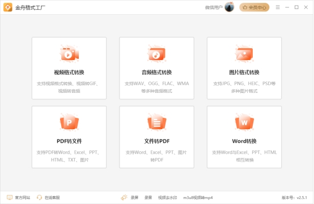
Task: Click the description 支持PDF转Word, Excel, PPT
Action: [x=69, y=156]
